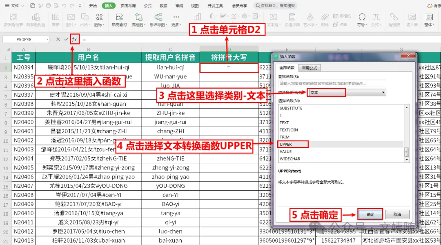This screenshot has width=441, height=245.
Task: Click the undo arrow icon
Action: (64, 6)
